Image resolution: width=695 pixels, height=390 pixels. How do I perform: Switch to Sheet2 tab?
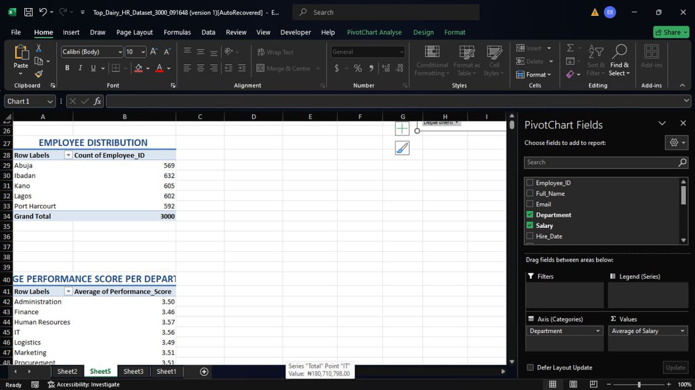67,371
